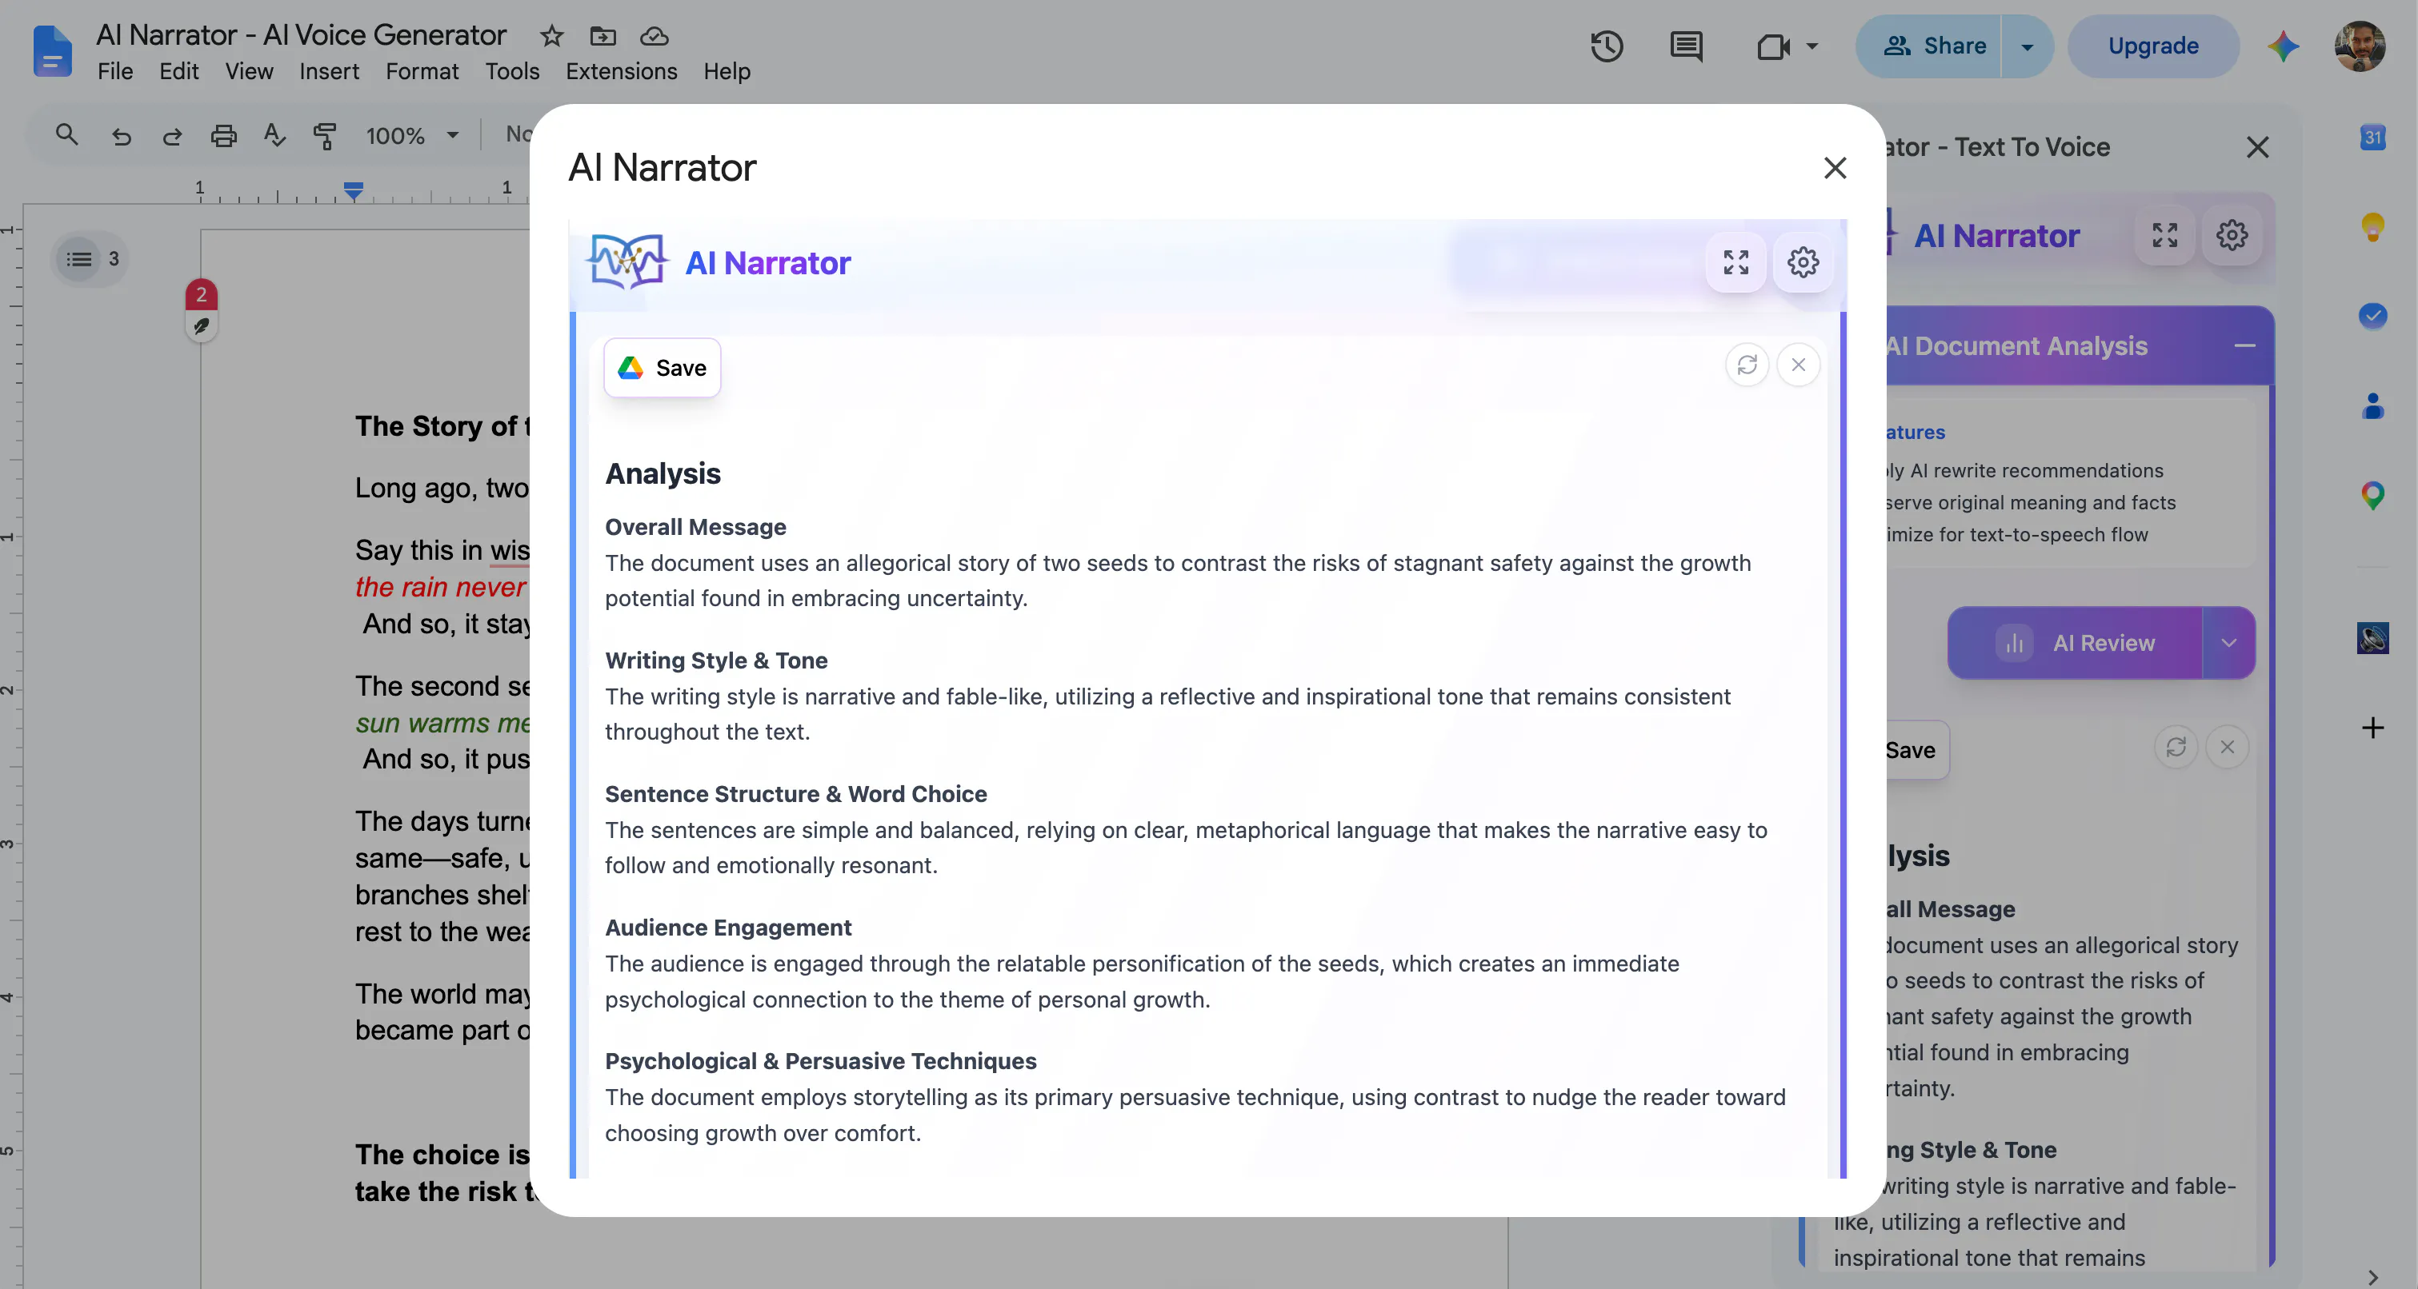
Task: Show the comments history icon
Action: click(x=1687, y=46)
